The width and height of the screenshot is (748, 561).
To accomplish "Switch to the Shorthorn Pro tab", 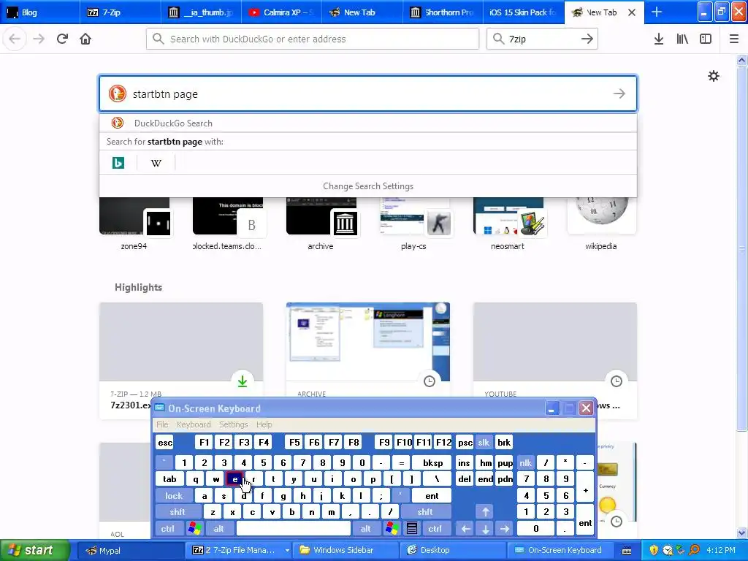I will click(x=443, y=12).
